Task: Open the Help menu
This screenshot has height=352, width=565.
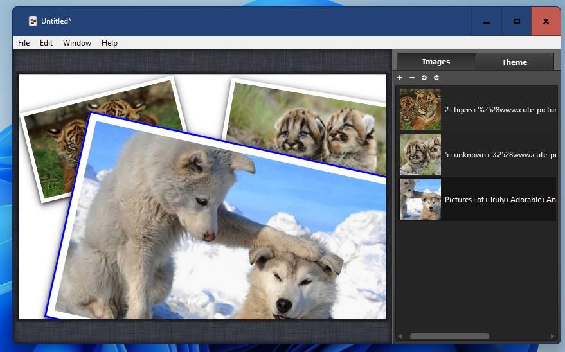Action: (x=109, y=43)
